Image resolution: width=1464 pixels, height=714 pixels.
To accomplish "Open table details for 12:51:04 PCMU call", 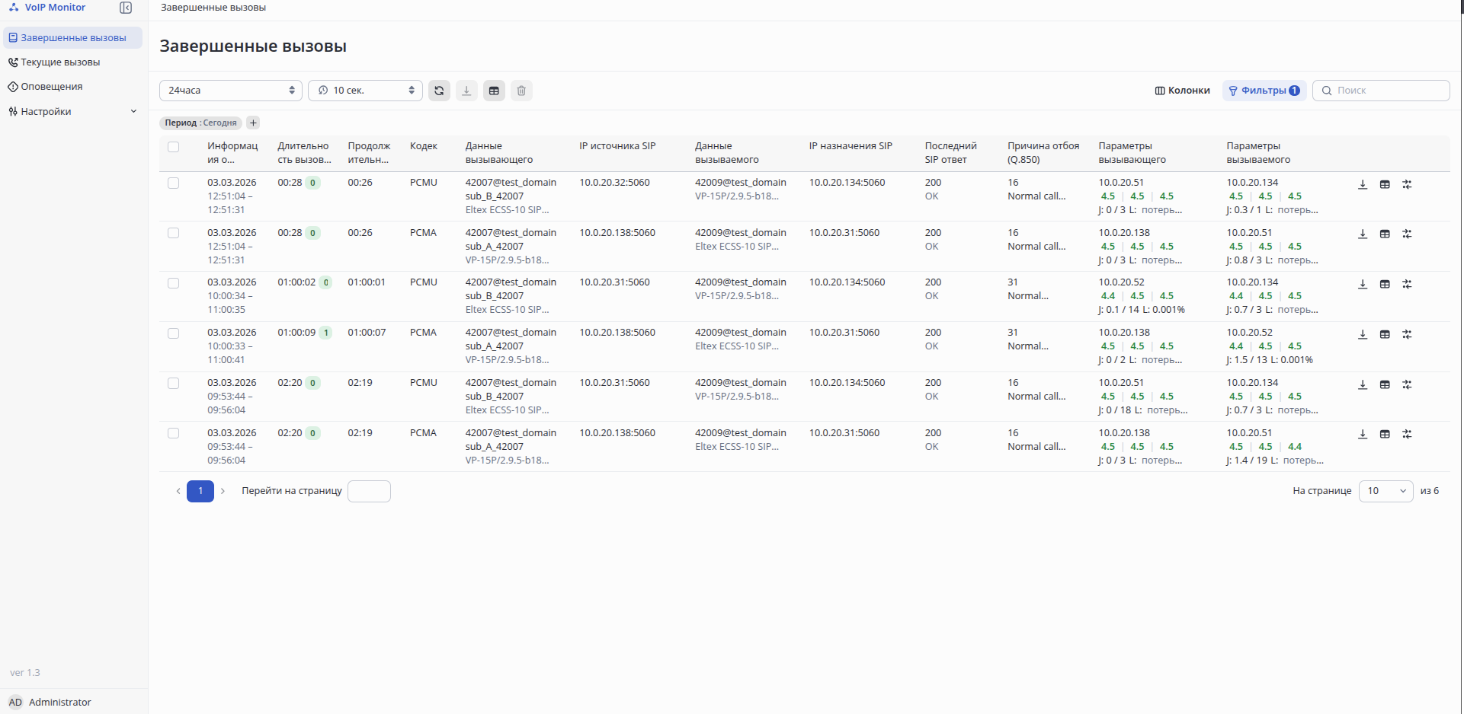I will click(1385, 184).
